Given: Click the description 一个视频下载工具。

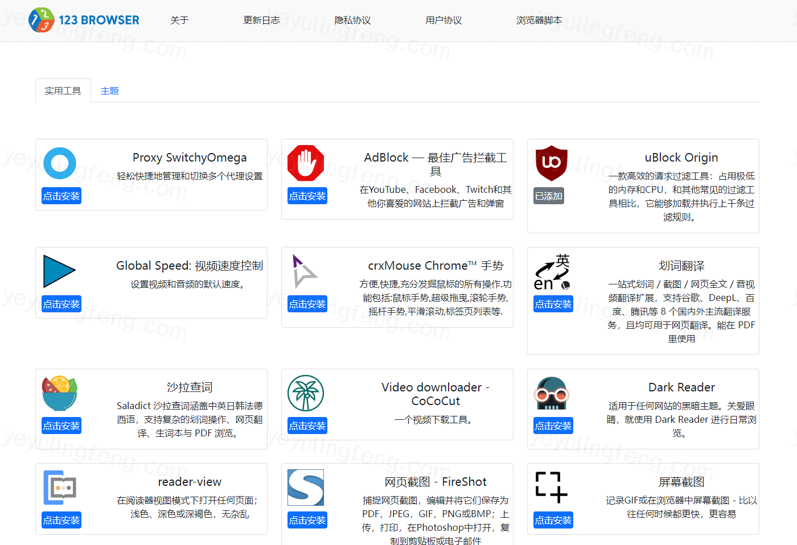Looking at the screenshot, I should (436, 420).
